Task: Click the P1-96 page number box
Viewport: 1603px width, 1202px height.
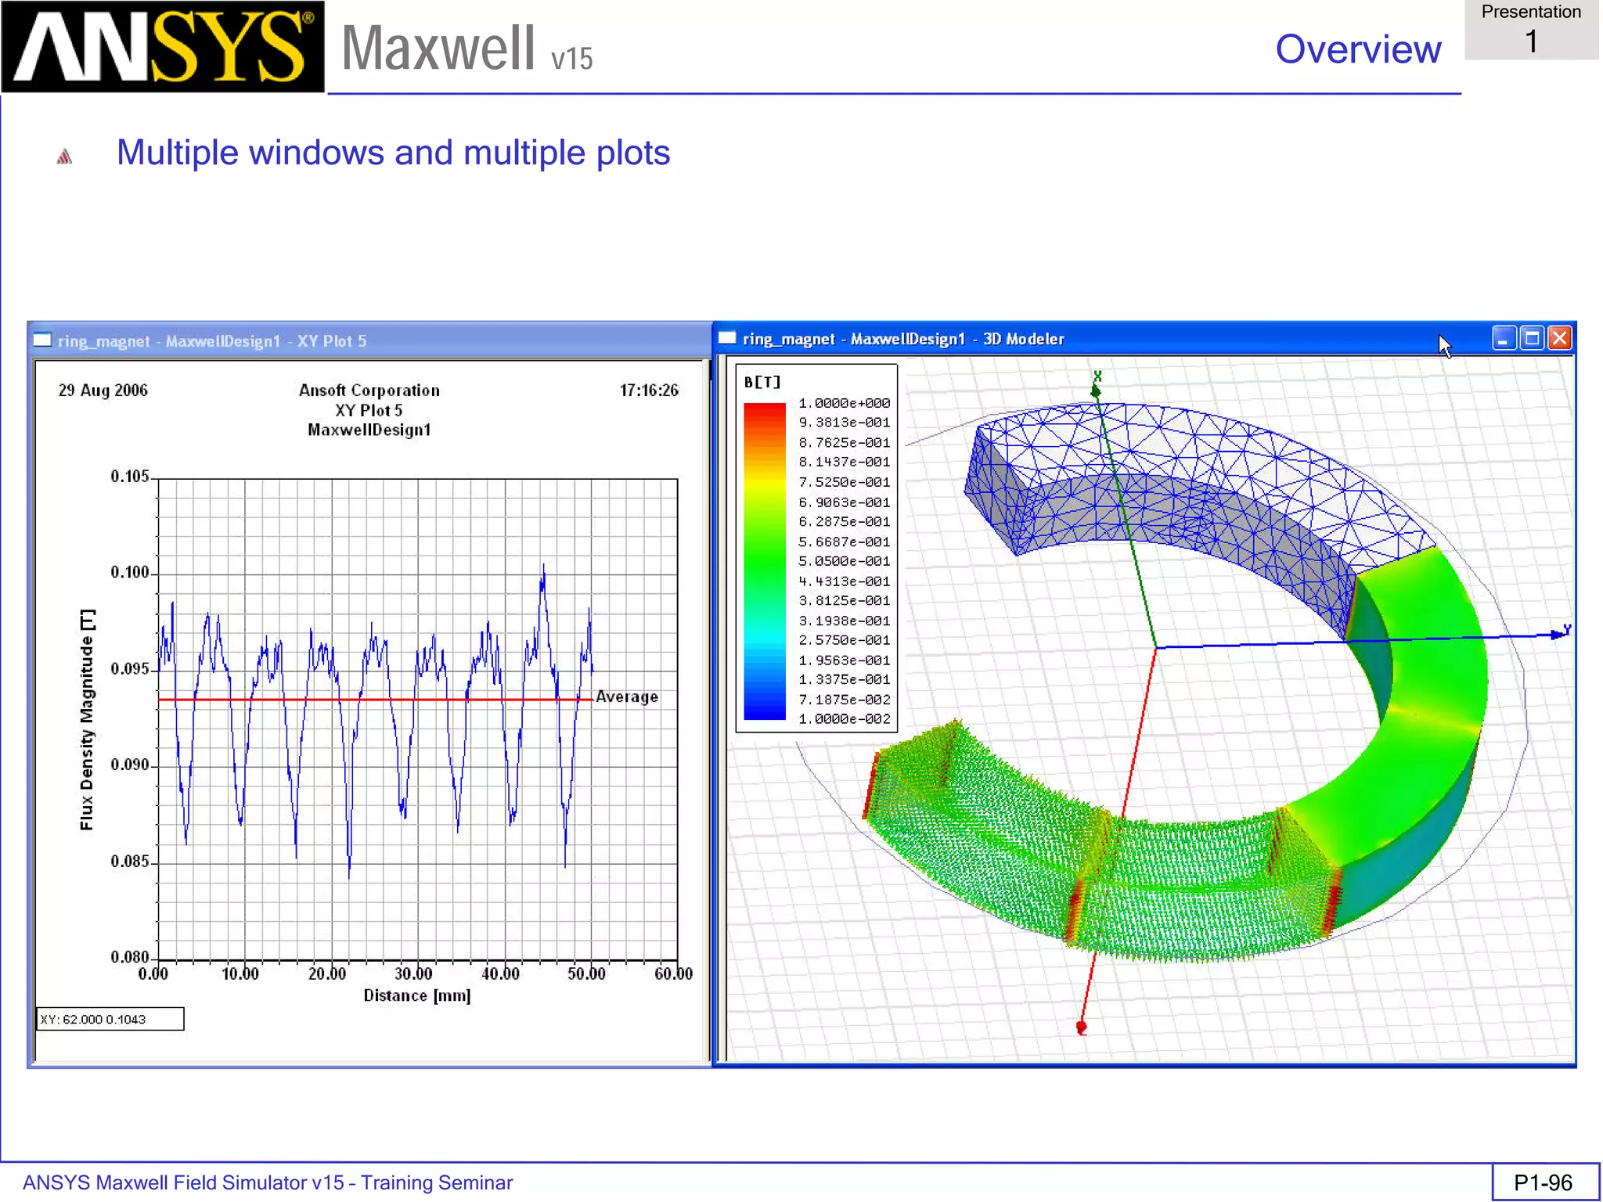Action: coord(1545,1182)
